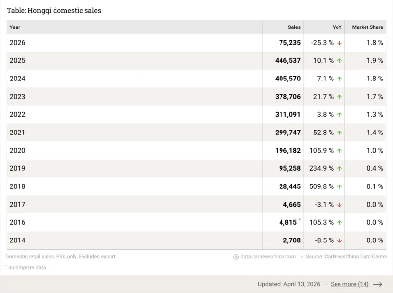The width and height of the screenshot is (393, 293).
Task: Click the red down arrow beside -3.1 %
Action: 339,205
